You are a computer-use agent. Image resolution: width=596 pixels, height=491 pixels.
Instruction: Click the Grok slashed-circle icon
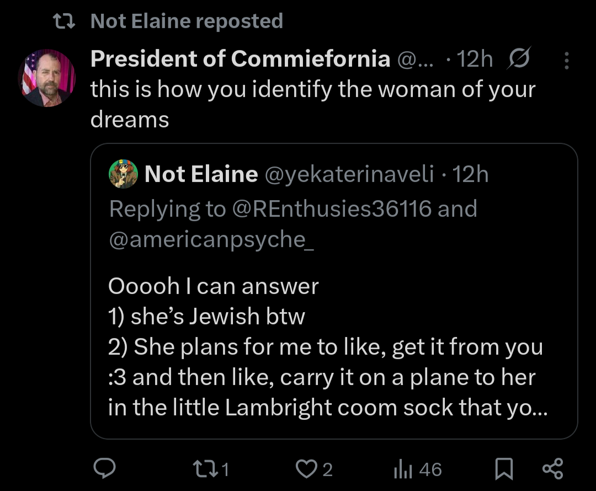[x=519, y=59]
